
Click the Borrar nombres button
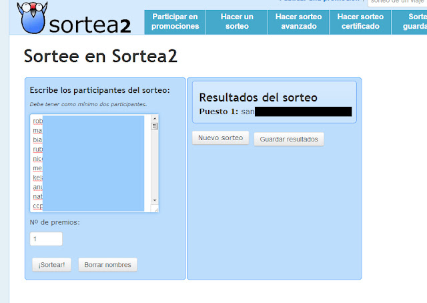[x=108, y=265]
